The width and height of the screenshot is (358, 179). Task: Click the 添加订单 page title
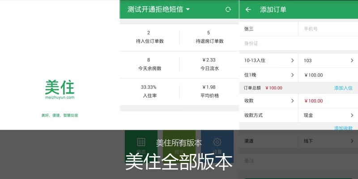point(273,9)
